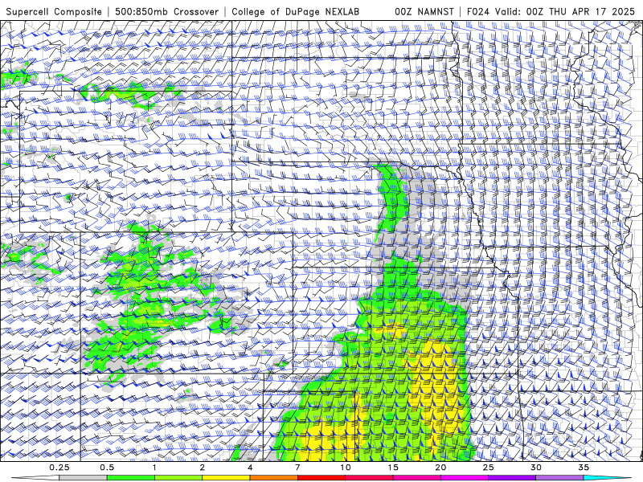643x482 pixels.
Task: Click the legend value 15
Action: point(393,468)
